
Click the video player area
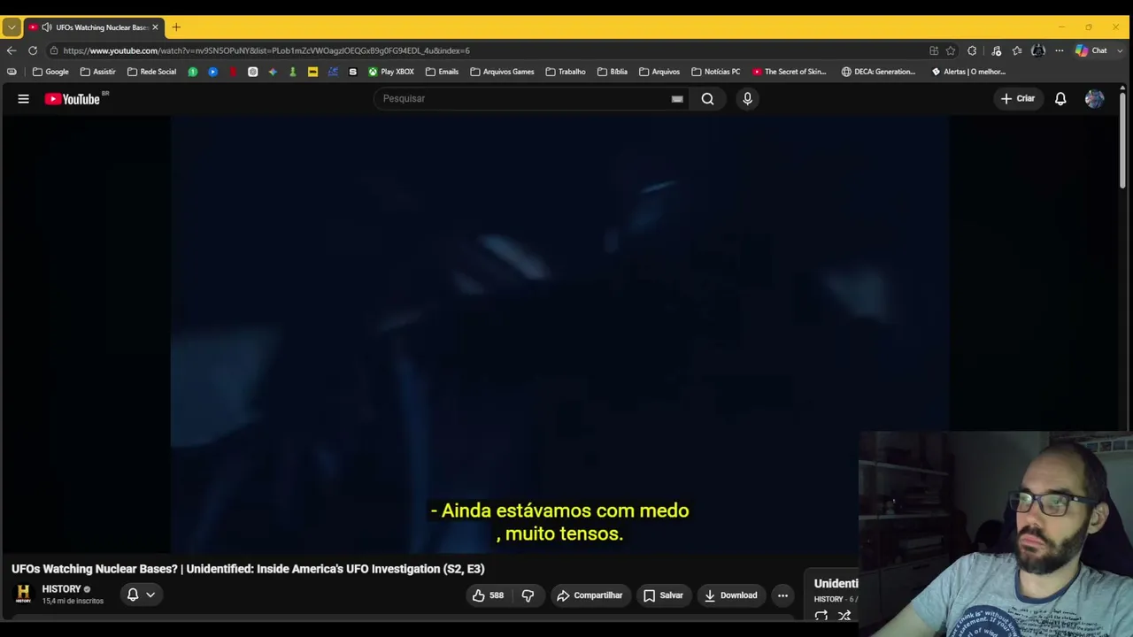tap(559, 334)
